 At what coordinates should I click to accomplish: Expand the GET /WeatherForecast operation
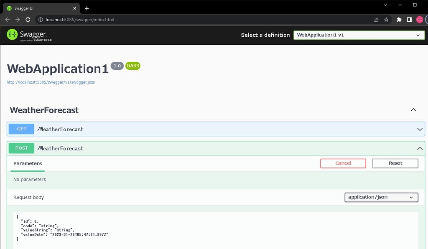pos(420,130)
